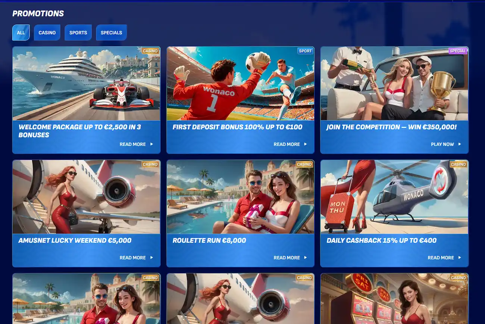Click the CASINO badge on Welcome Package card
Viewport: 485px width, 324px height.
[x=150, y=51]
